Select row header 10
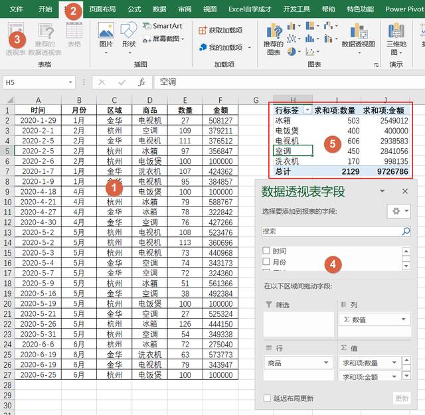 click(x=7, y=202)
